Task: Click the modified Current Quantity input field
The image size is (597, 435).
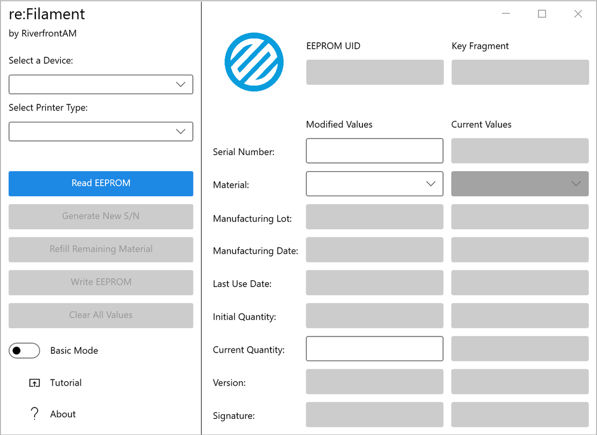Action: click(374, 349)
